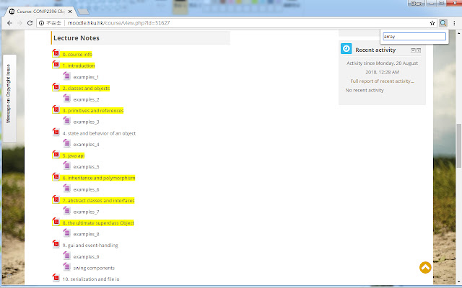Open 2. classes and objects notes
Image resolution: width=462 pixels, height=288 pixels.
click(x=86, y=88)
